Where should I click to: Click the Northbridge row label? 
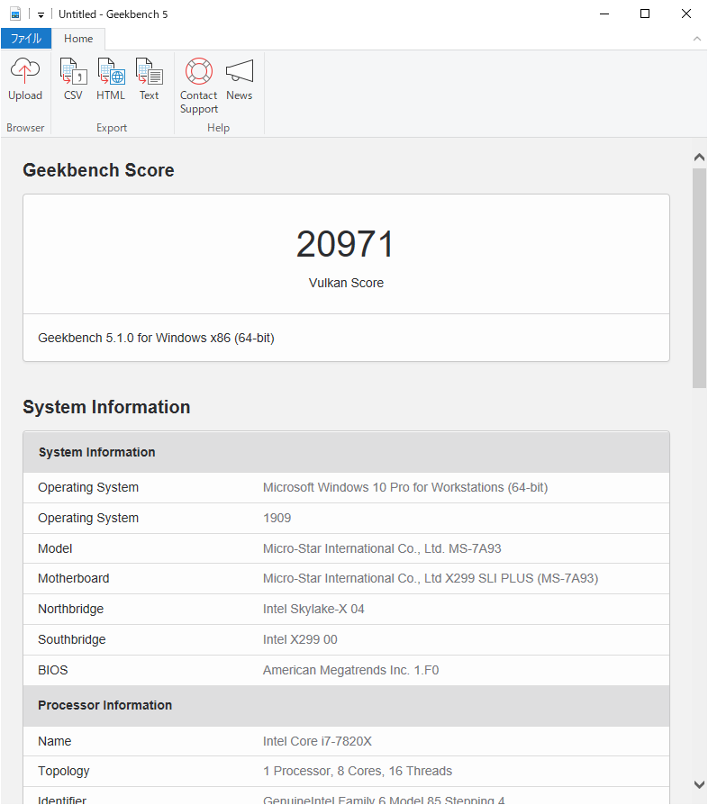click(71, 609)
